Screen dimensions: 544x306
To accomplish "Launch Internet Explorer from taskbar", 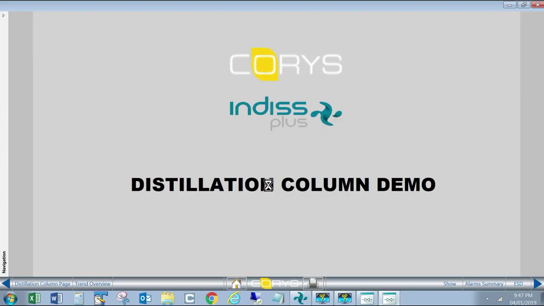I will point(234,298).
